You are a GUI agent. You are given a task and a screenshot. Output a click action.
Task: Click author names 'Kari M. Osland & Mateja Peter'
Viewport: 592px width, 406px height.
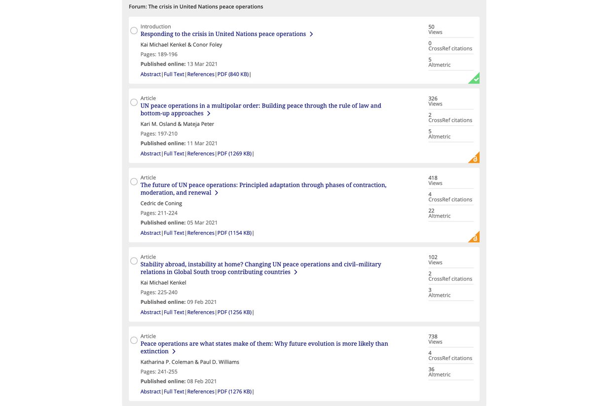[178, 124]
